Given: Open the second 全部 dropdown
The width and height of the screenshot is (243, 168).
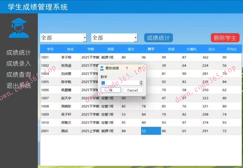Looking at the screenshot, I should tap(114, 38).
